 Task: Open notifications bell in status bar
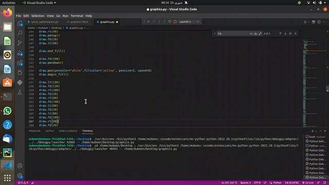(324, 183)
